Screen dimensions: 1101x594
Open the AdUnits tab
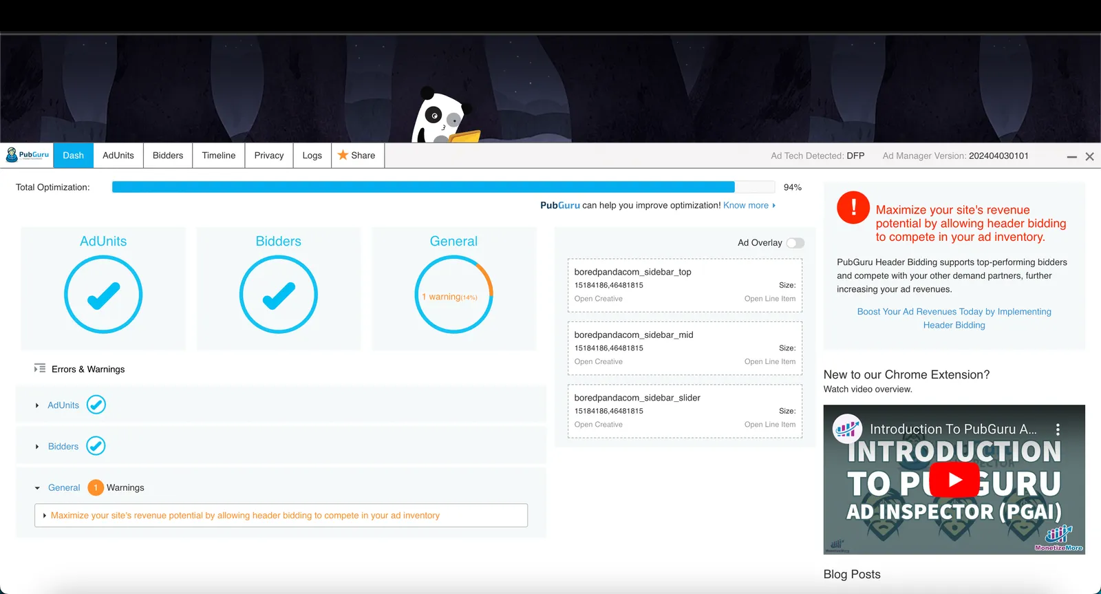[x=118, y=156]
